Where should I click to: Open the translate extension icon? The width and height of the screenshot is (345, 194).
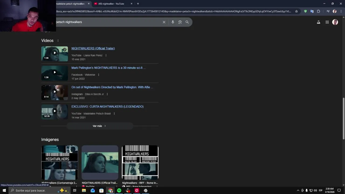312,11
